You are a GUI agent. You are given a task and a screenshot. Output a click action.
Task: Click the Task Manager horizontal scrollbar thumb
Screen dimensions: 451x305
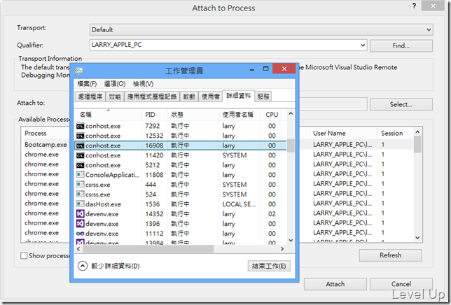(x=148, y=249)
